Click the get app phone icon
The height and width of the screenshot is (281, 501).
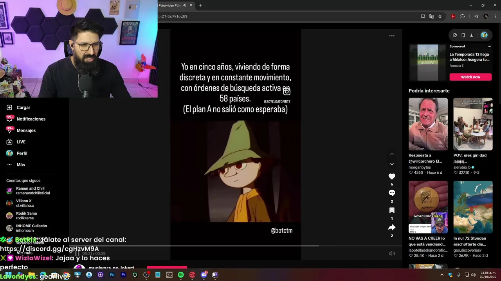click(463, 35)
